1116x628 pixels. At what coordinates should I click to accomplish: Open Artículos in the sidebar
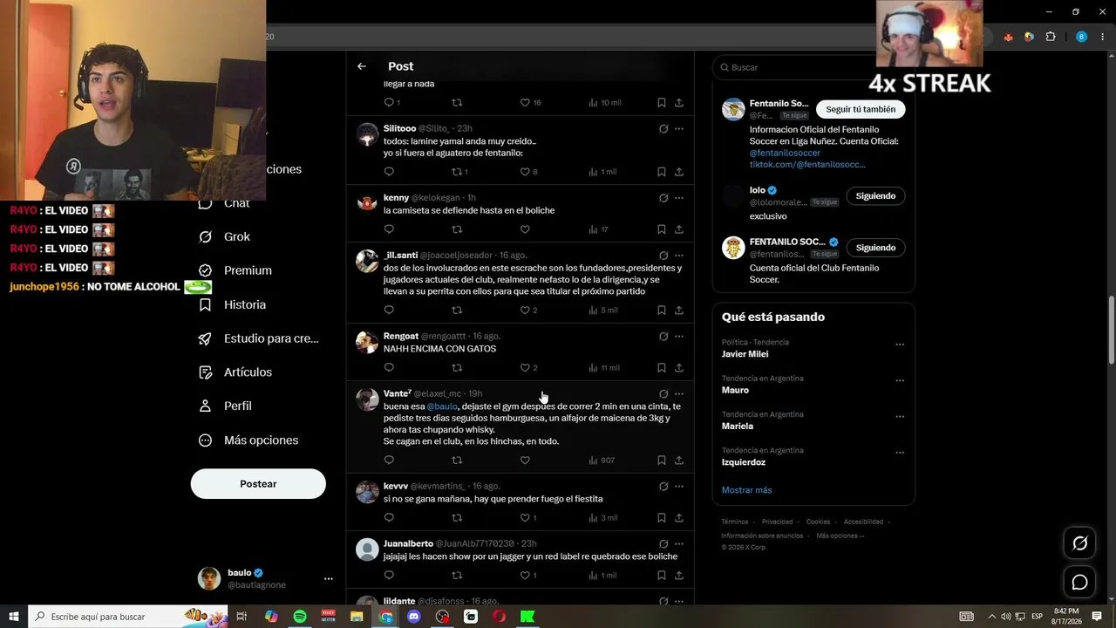235,372
